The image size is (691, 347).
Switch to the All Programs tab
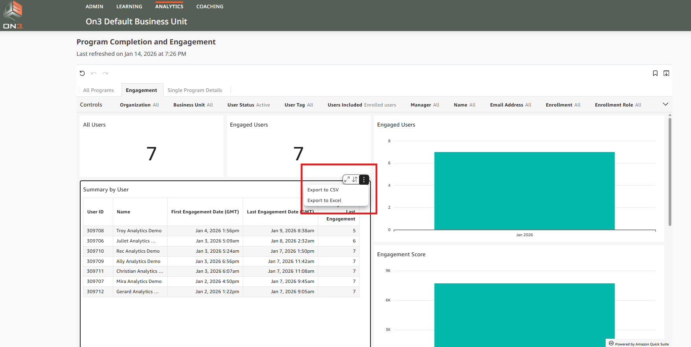tap(98, 90)
